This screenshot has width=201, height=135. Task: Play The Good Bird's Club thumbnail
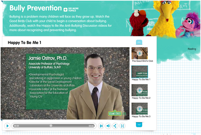pos(140,53)
